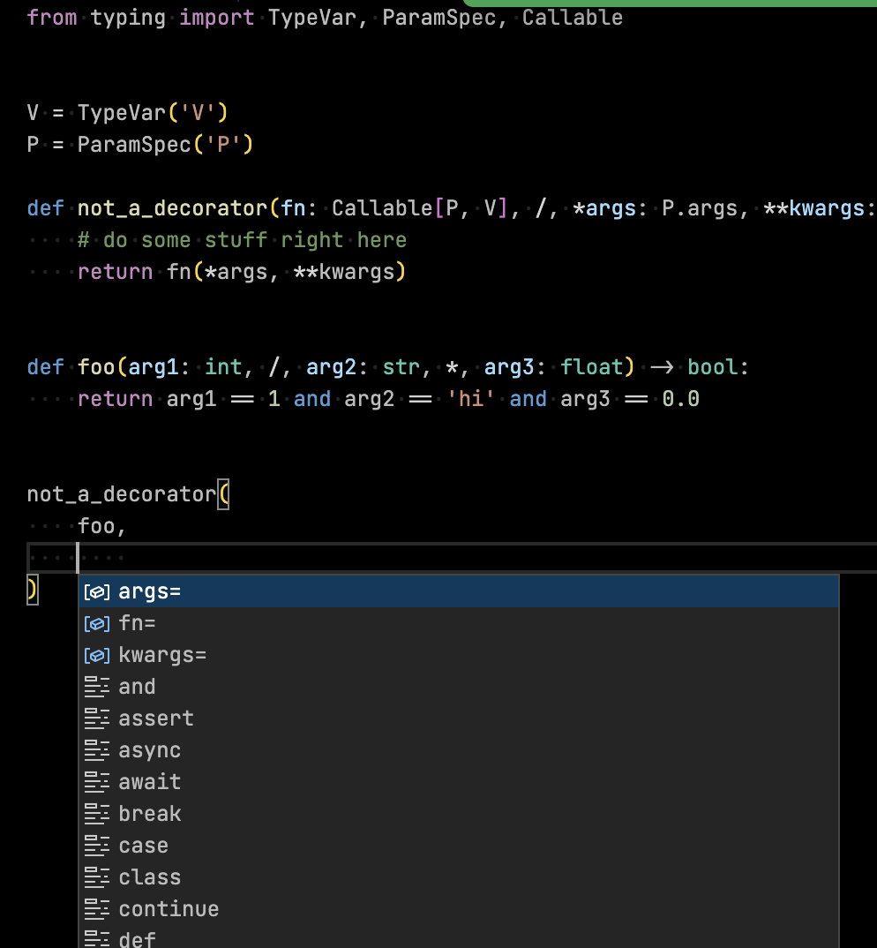
Task: Click the keyword icon next to "continue"
Action: (x=97, y=909)
